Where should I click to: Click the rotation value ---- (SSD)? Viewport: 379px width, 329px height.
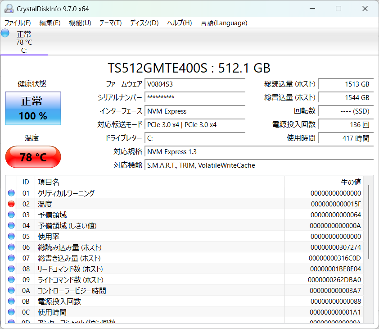(x=346, y=111)
